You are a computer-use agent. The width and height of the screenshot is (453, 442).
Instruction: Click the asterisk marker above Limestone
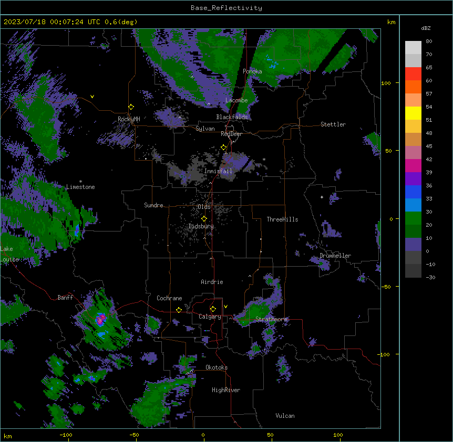click(80, 182)
